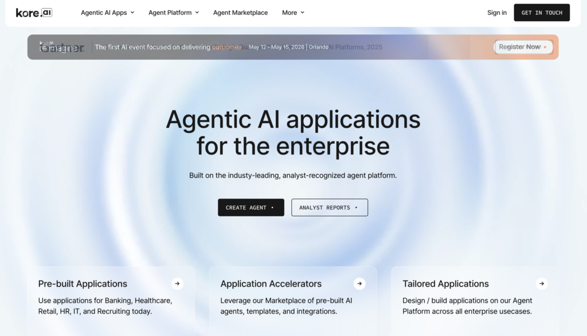Click the Application Accelerators card

(293, 298)
